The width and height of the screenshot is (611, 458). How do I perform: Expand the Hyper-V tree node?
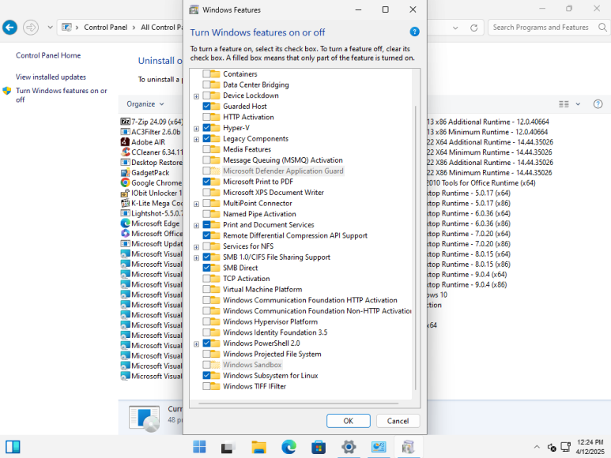(x=196, y=129)
